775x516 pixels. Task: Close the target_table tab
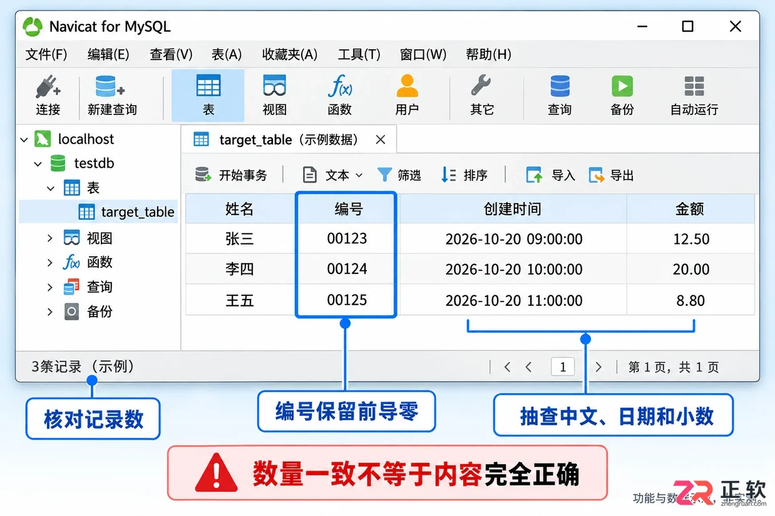point(380,139)
